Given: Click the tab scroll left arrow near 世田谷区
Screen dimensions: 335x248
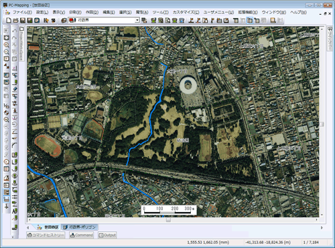Looking at the screenshot, I should pyautogui.click(x=28, y=227).
